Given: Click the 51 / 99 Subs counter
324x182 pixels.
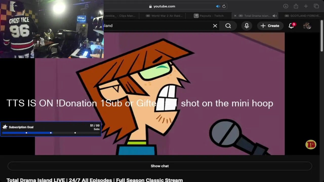Looking at the screenshot, I should click(x=95, y=127).
